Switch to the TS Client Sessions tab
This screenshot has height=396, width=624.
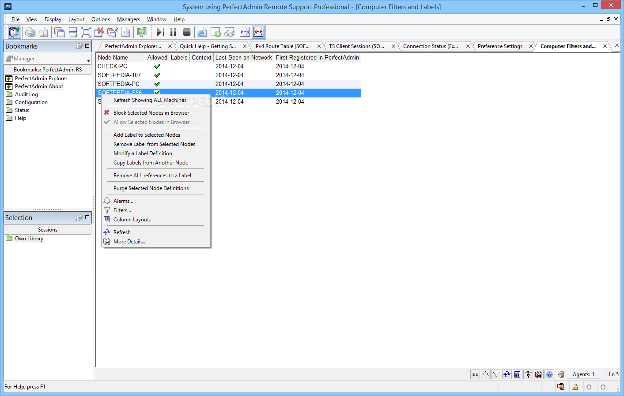(356, 46)
